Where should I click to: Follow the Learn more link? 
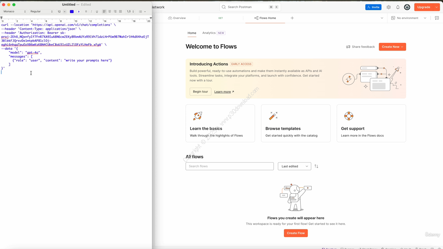pos(224,92)
